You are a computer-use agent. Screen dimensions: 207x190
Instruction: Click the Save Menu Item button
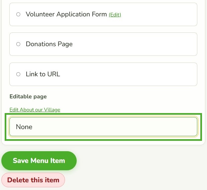click(39, 161)
